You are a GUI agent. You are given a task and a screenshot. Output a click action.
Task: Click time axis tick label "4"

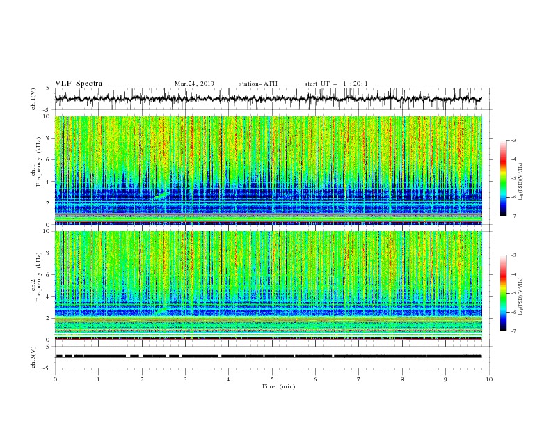coord(228,379)
